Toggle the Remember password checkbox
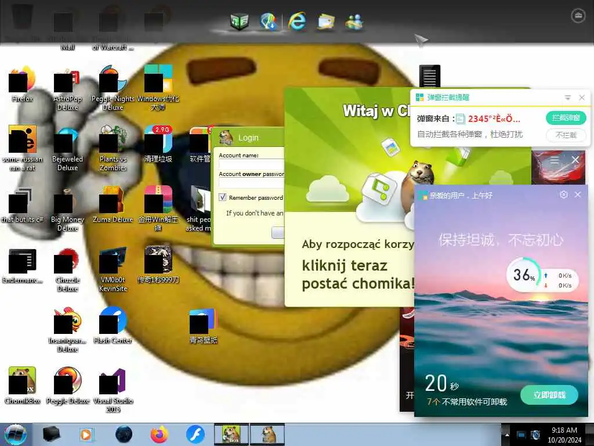Viewport: 594px width, 446px height. coord(223,197)
